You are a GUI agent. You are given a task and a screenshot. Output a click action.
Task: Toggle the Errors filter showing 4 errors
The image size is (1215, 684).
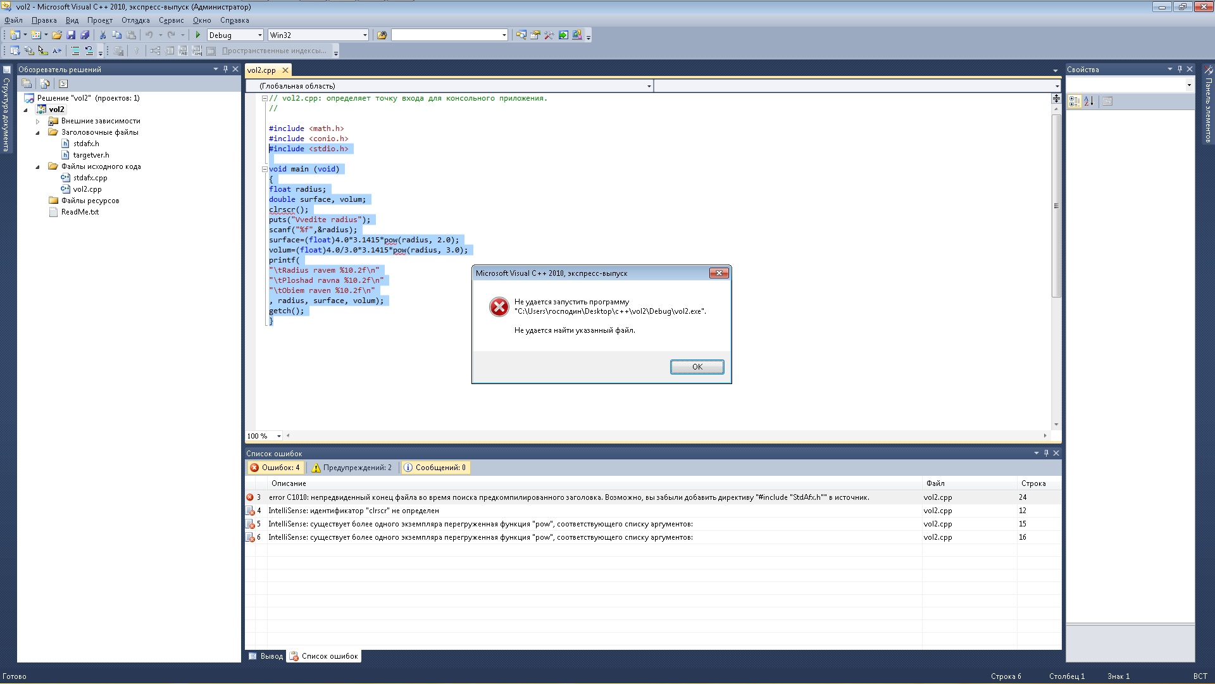pyautogui.click(x=275, y=468)
